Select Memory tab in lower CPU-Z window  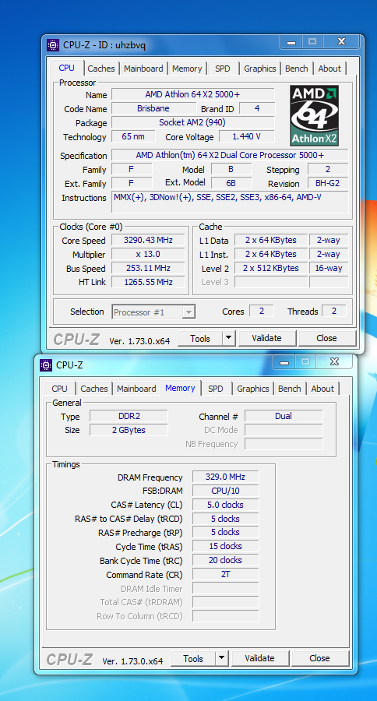tap(180, 388)
